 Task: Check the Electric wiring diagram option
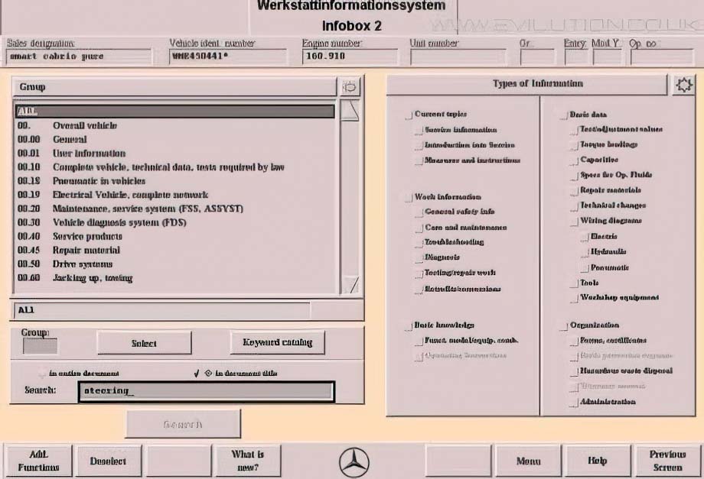[585, 238]
